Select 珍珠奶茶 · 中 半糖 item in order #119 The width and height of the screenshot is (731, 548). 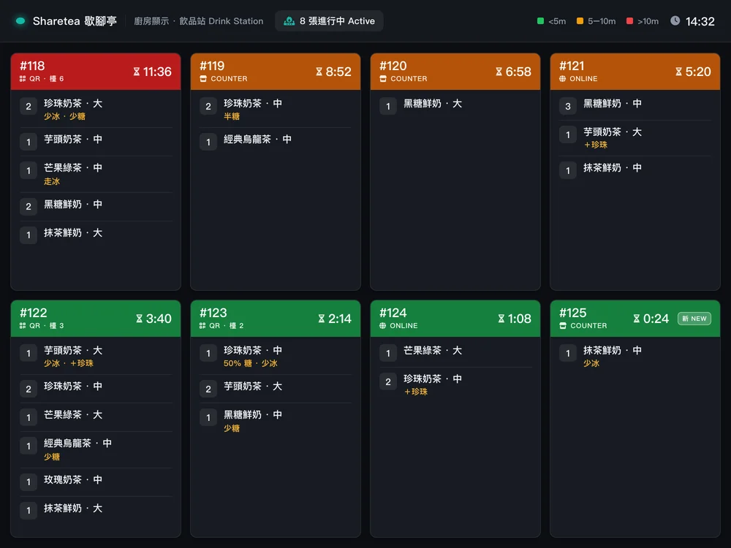click(x=276, y=109)
